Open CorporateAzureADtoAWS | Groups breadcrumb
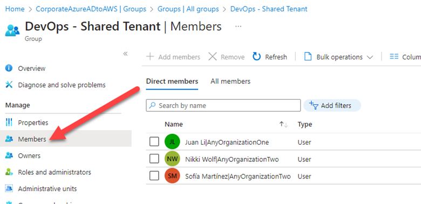This screenshot has height=204, width=421. tap(91, 9)
